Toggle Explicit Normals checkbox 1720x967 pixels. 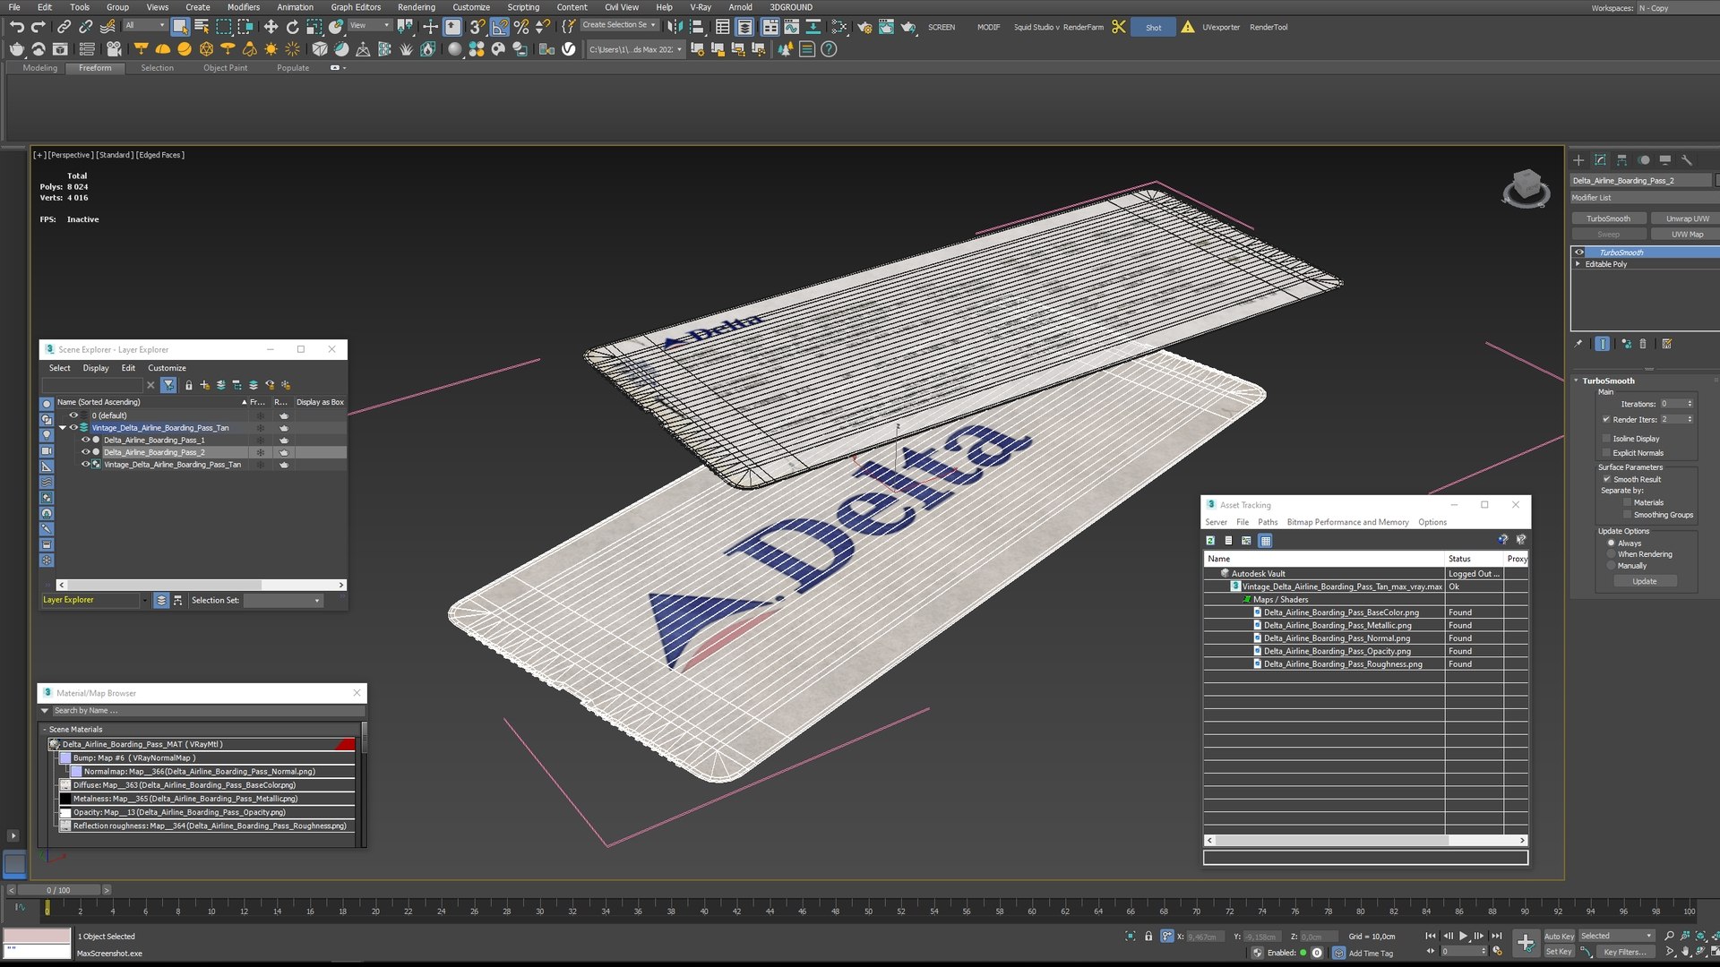(x=1606, y=453)
